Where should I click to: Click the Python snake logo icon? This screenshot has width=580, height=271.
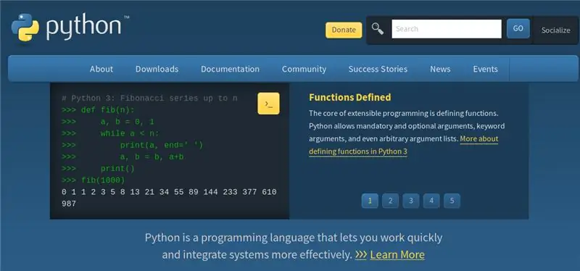point(25,27)
